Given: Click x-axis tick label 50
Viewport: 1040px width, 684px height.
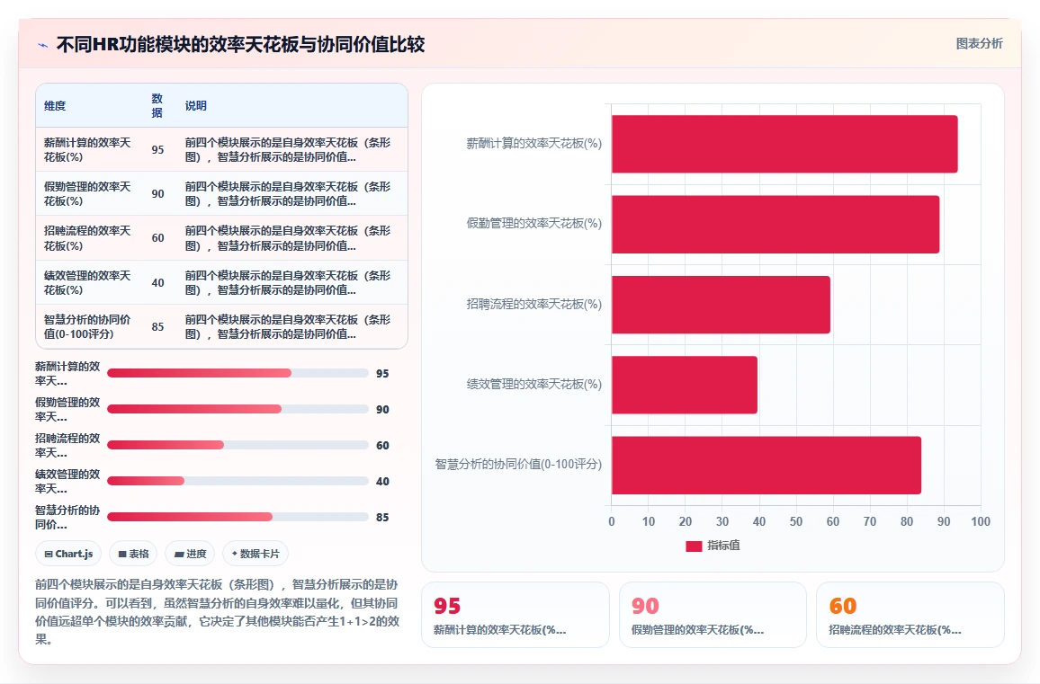Looking at the screenshot, I should click(x=796, y=521).
